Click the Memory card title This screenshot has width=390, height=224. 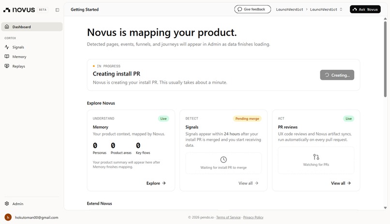(x=101, y=127)
